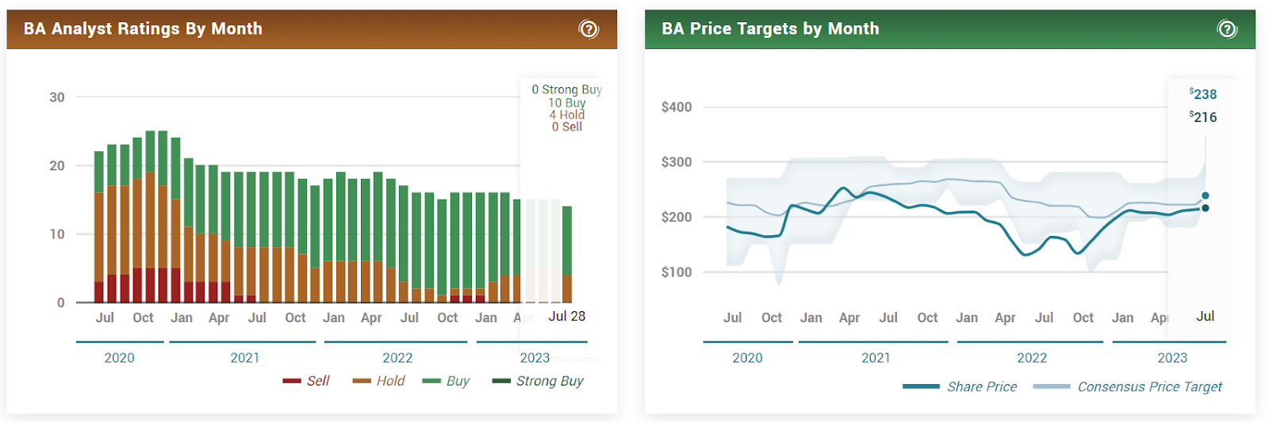Click the Jul label in the price chart's highlighted column
Screen dimensions: 1269x422
click(x=1206, y=316)
